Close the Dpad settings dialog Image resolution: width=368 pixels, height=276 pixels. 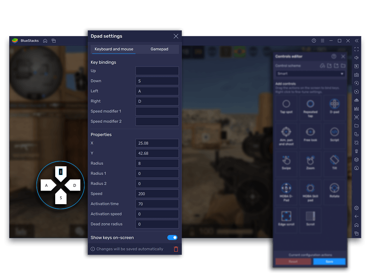[176, 36]
